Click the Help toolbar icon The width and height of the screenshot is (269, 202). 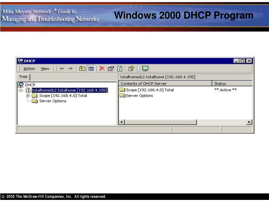coord(131,69)
